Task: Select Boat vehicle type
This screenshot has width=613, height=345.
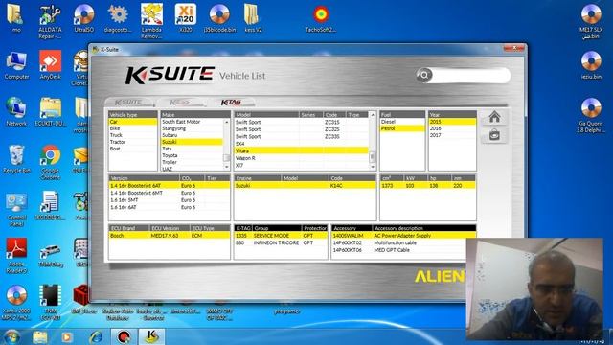Action: click(x=133, y=149)
